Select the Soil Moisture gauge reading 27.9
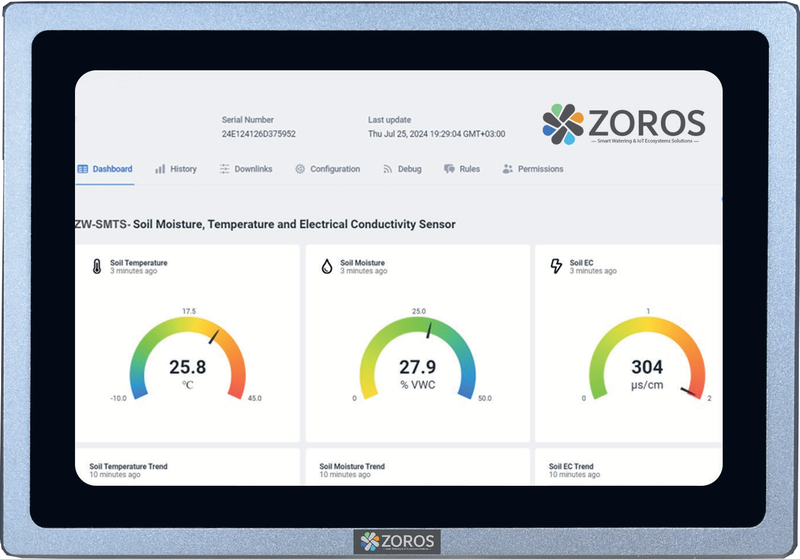 (417, 366)
